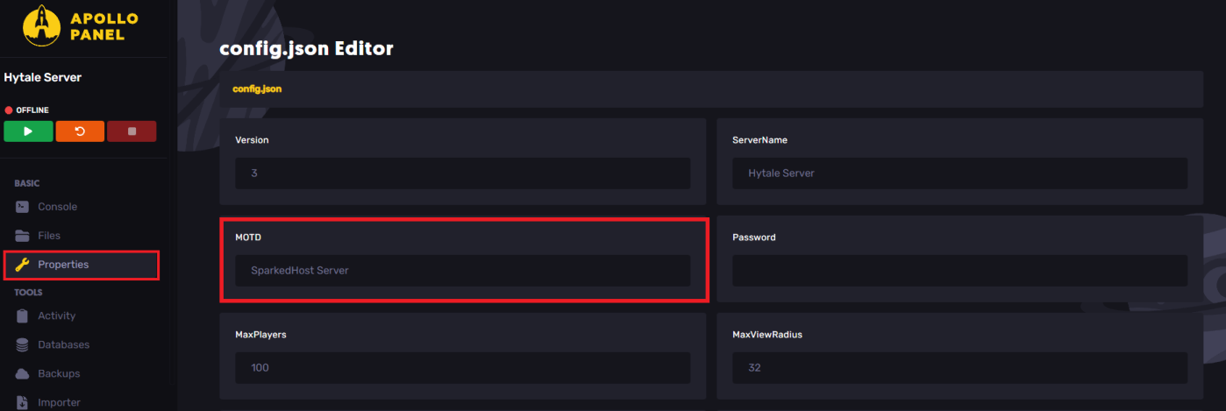
Task: Click the Files folder icon
Action: (23, 236)
